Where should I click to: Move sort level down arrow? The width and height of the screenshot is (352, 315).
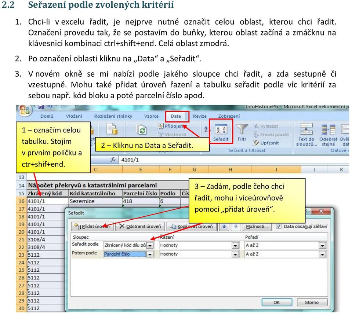click(236, 226)
